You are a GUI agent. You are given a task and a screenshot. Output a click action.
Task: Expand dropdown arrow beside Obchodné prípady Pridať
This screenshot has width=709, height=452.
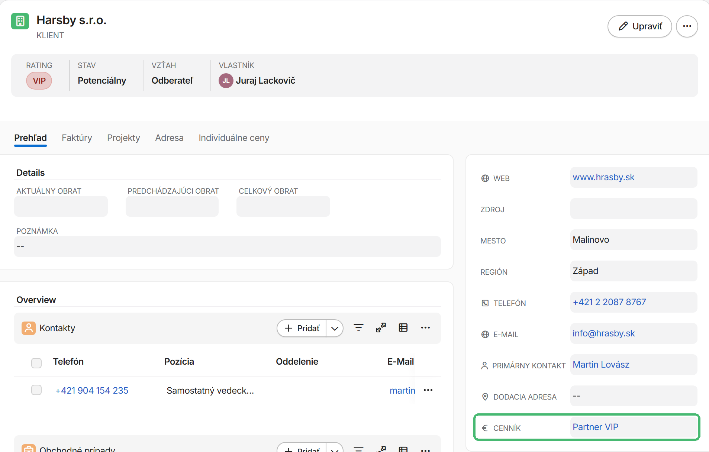(335, 448)
